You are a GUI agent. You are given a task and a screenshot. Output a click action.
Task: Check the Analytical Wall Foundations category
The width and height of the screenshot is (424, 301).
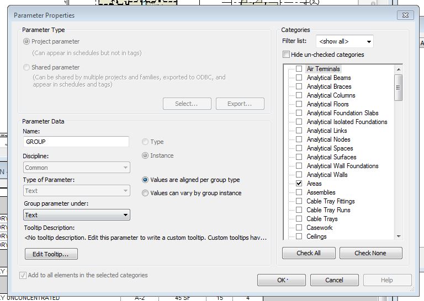[x=299, y=166]
